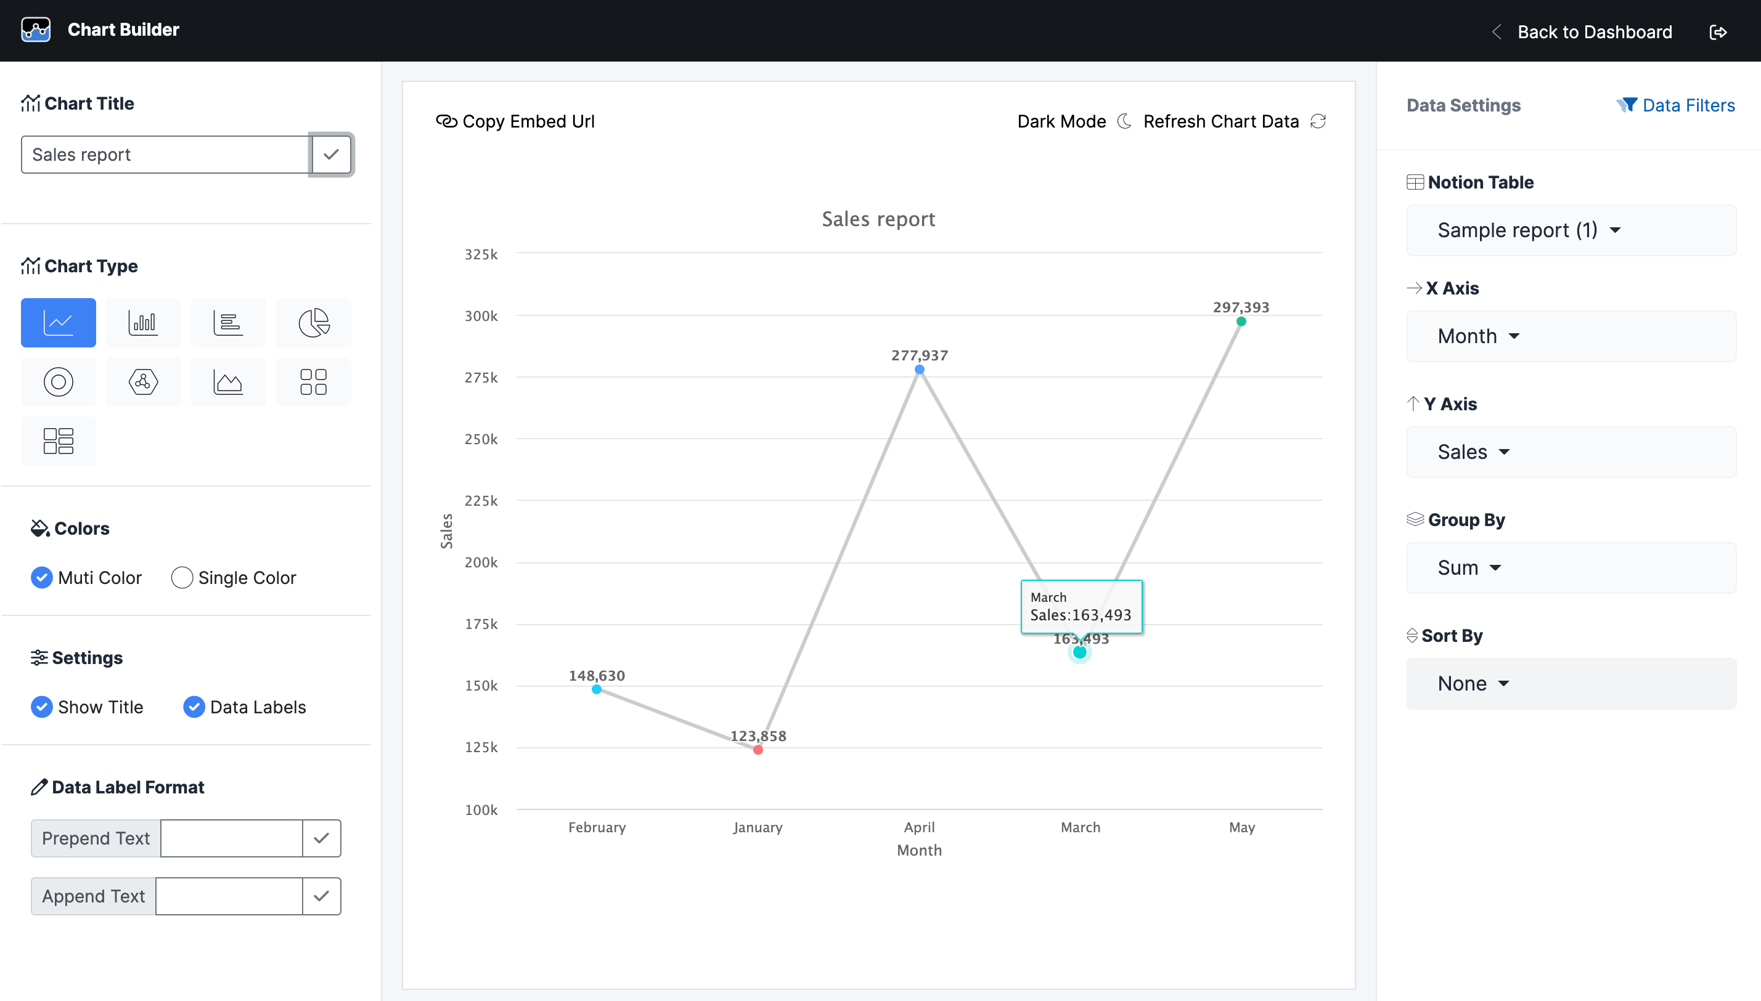
Task: Select the radial/donut chart icon
Action: 58,379
